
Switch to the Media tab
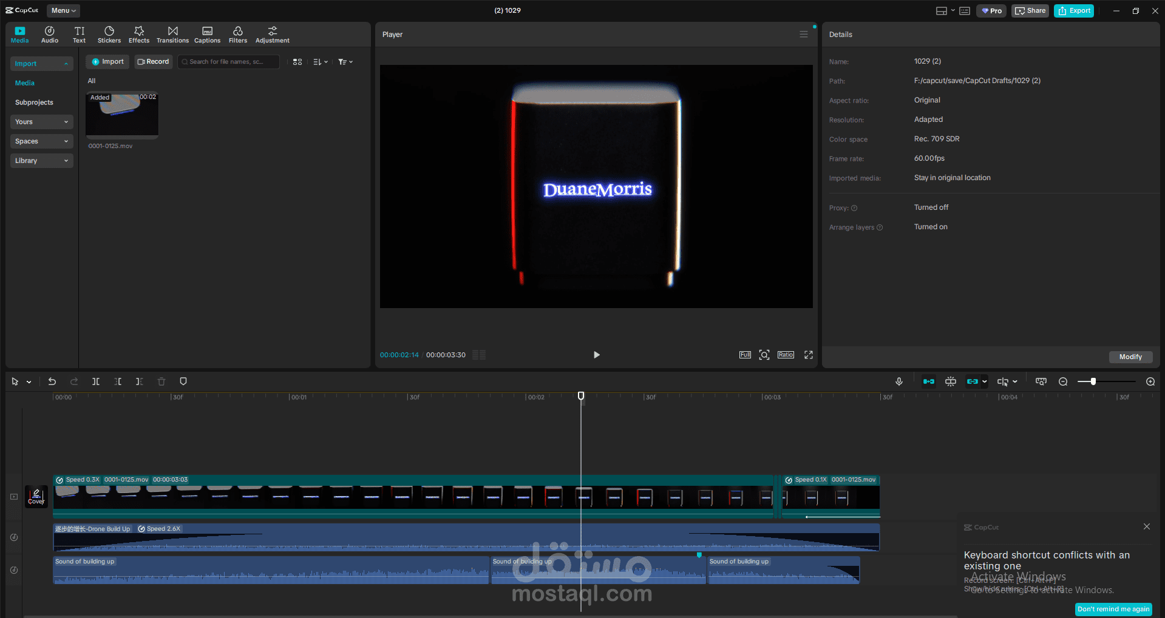point(20,35)
